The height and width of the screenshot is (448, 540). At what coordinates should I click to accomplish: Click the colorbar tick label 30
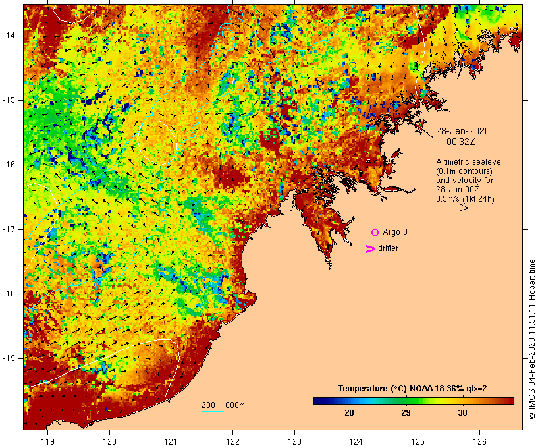pyautogui.click(x=463, y=413)
